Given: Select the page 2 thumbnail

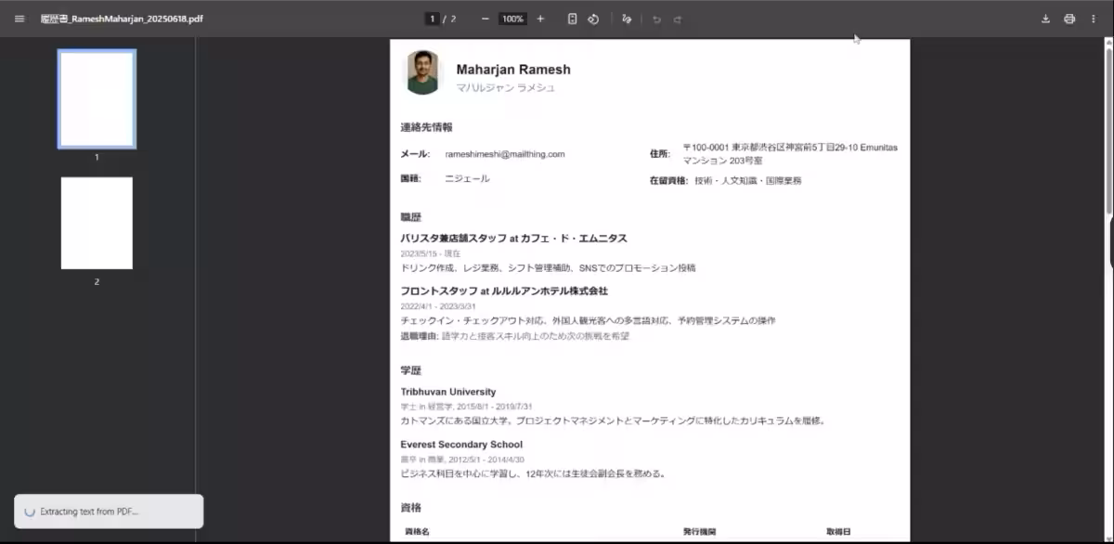Looking at the screenshot, I should click(97, 222).
